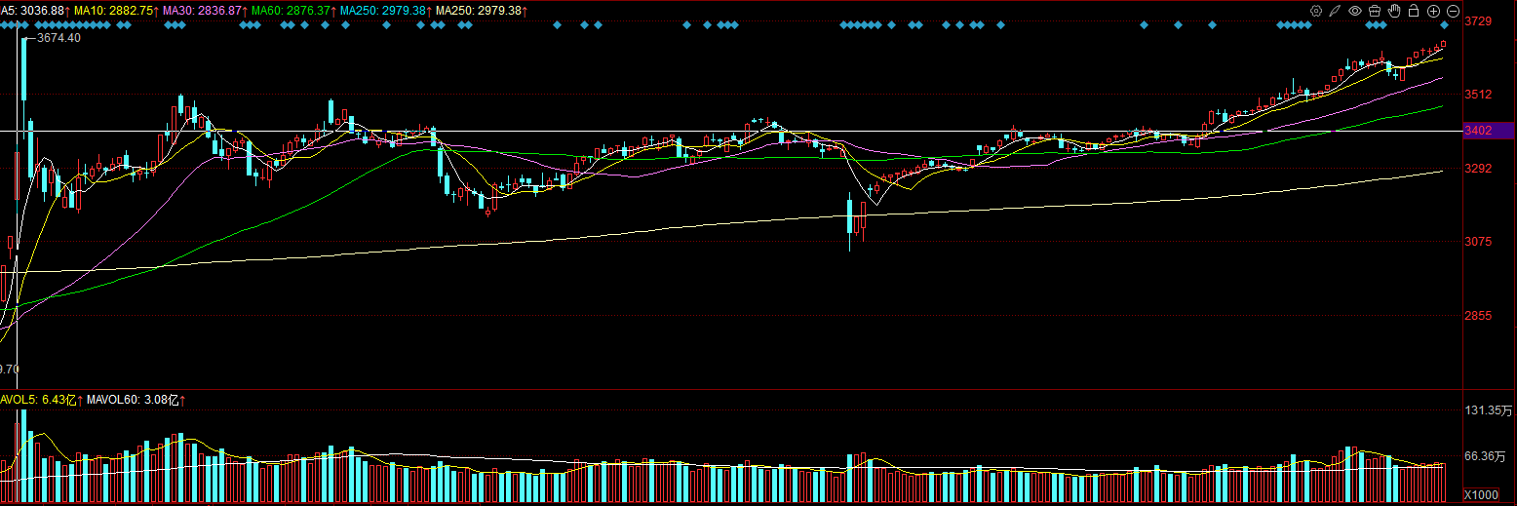
Task: Toggle the chart lock padlock icon
Action: pos(1414,10)
